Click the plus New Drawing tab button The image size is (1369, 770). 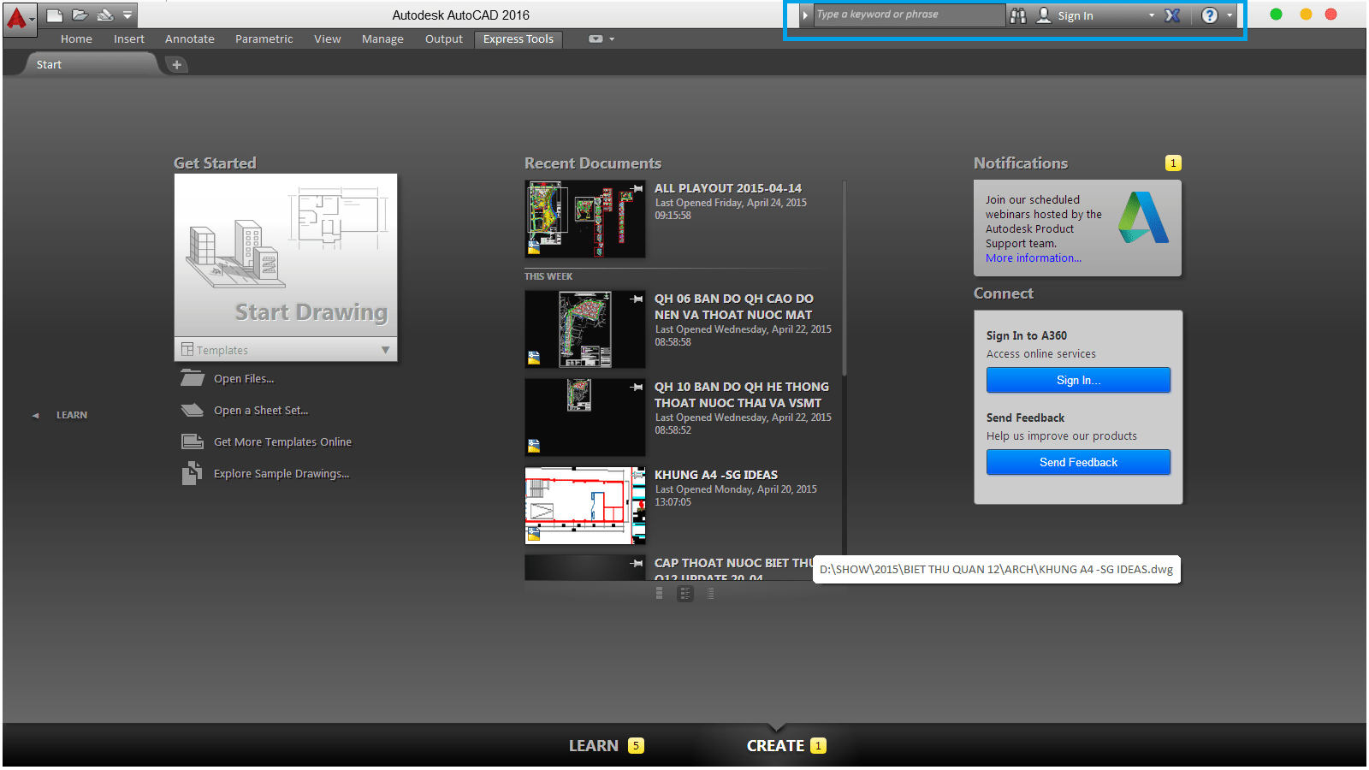pyautogui.click(x=176, y=65)
